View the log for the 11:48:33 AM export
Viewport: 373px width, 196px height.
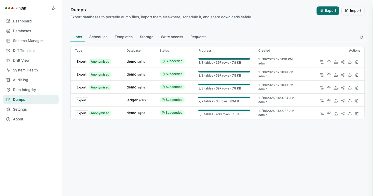tap(322, 113)
